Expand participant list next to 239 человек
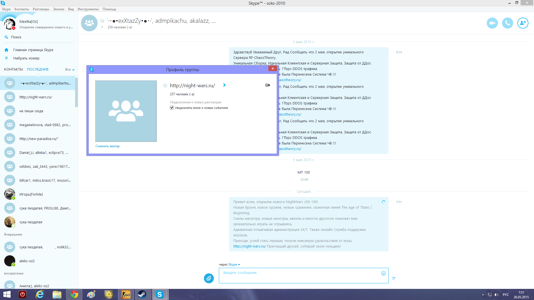Viewport: 534px width, 300px height. (102, 27)
